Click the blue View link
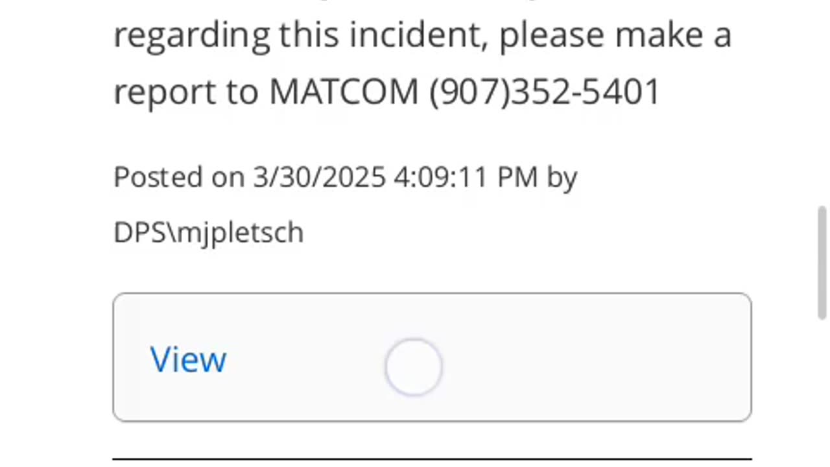Viewport: 830px width, 467px height. tap(188, 359)
